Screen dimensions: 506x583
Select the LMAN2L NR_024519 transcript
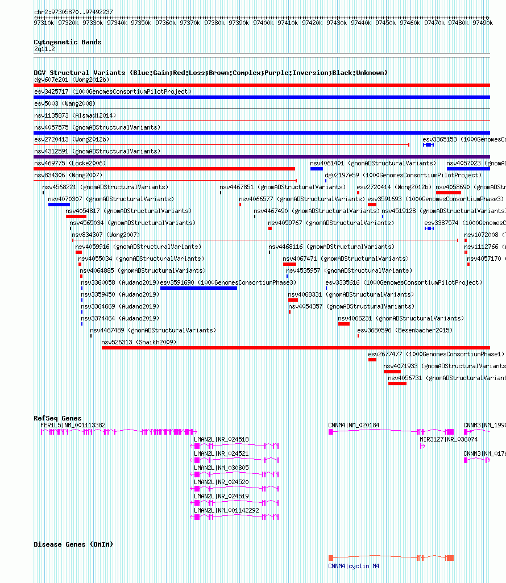tap(234, 502)
